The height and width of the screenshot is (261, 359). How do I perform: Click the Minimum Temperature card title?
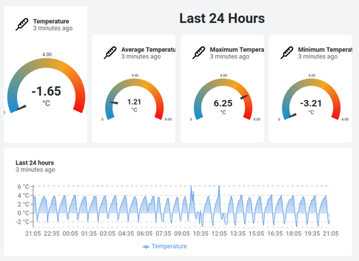325,50
